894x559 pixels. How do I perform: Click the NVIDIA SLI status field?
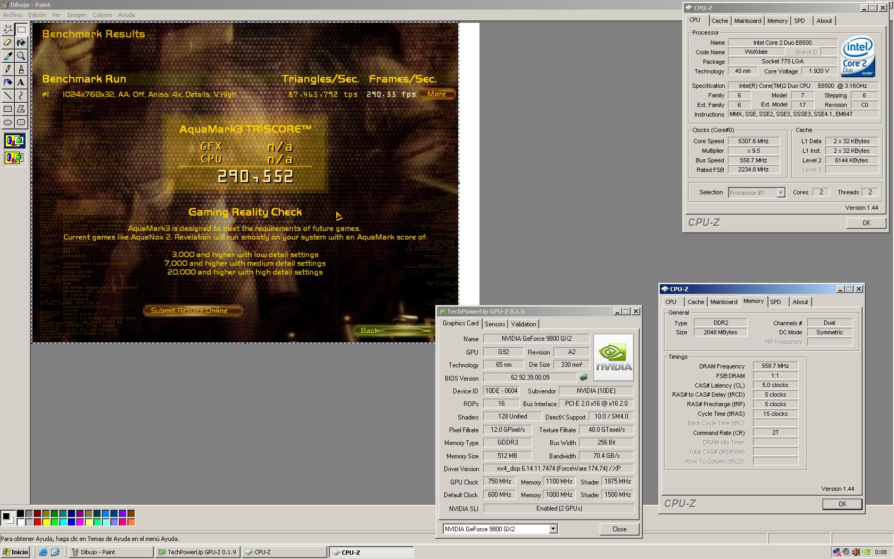click(559, 508)
